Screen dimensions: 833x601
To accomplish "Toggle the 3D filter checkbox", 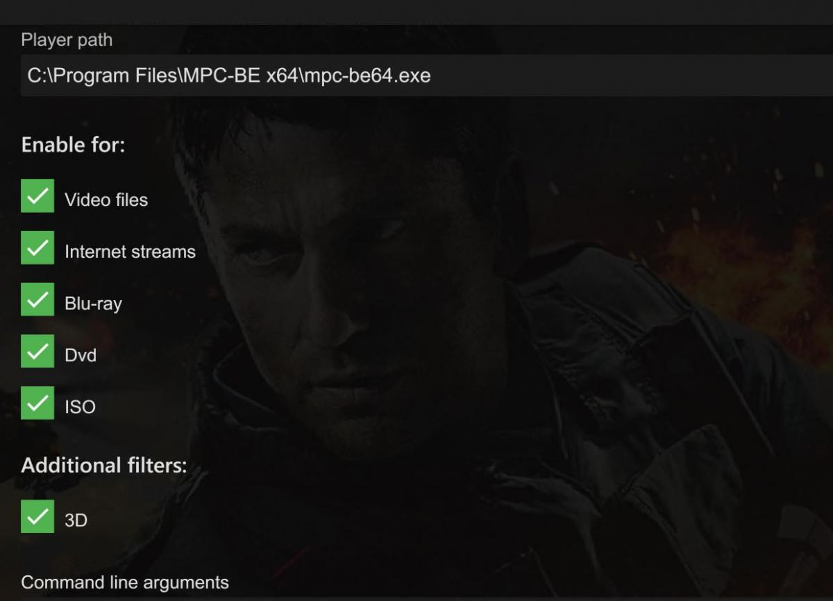I will [37, 517].
